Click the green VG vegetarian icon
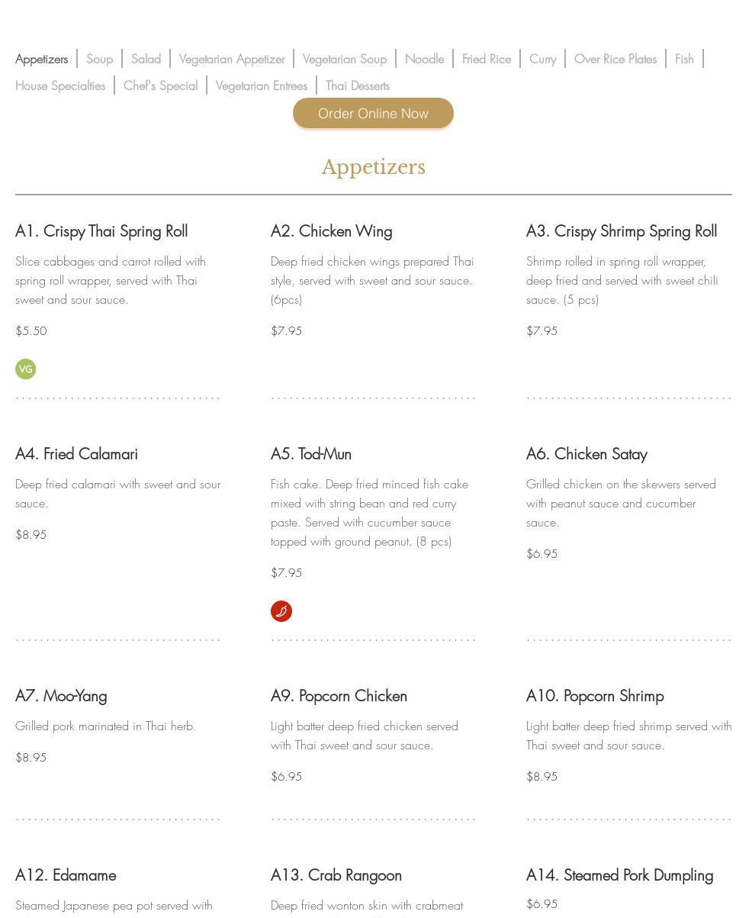Screen dimensions: 736x918 (26, 369)
